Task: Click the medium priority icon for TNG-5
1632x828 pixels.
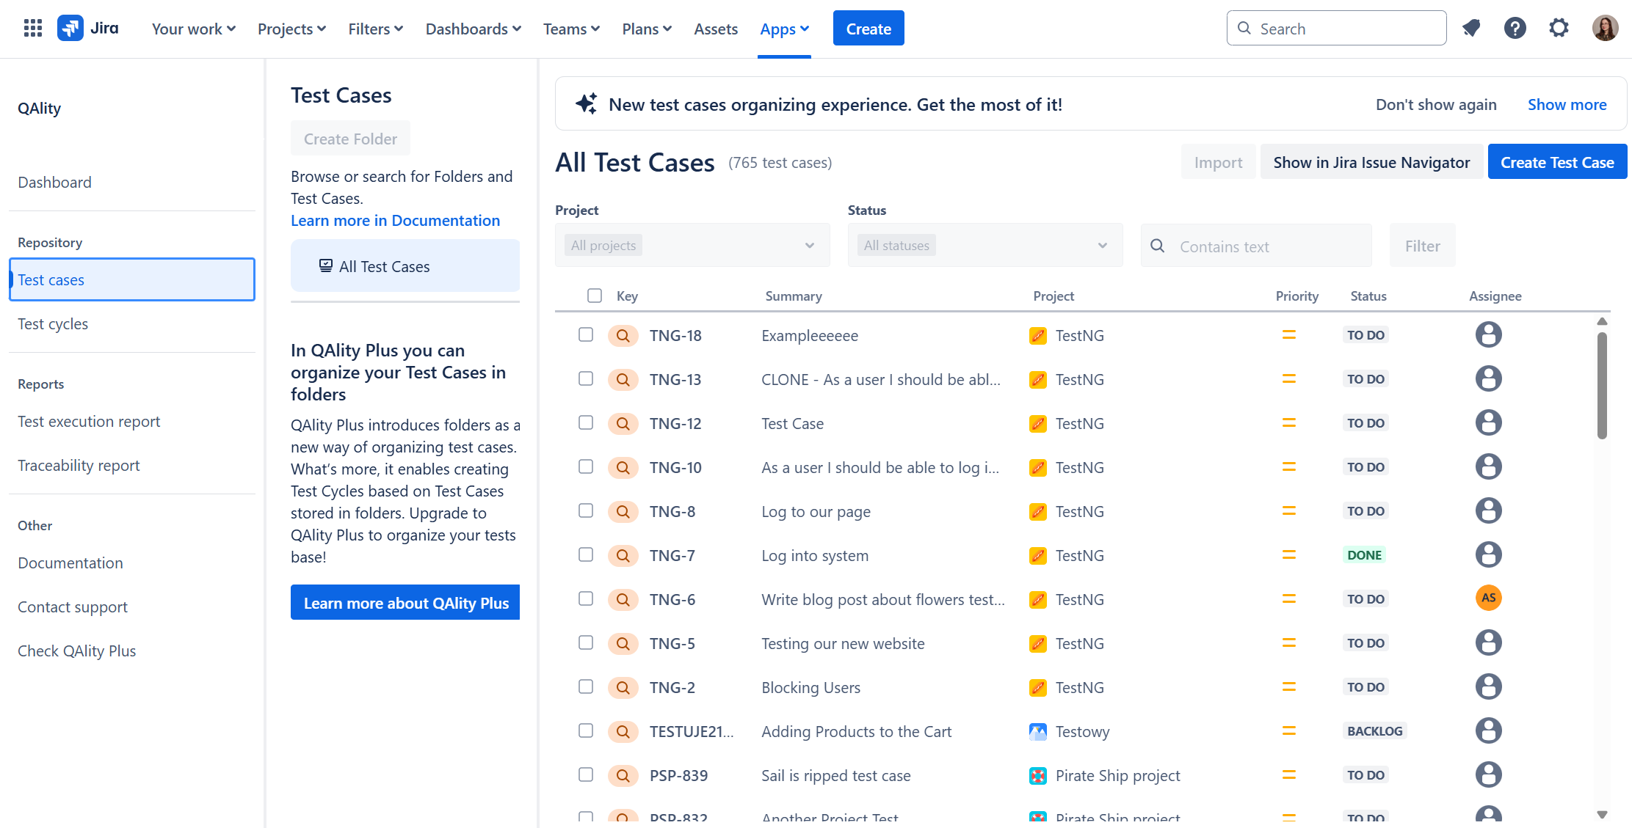Action: [1289, 642]
